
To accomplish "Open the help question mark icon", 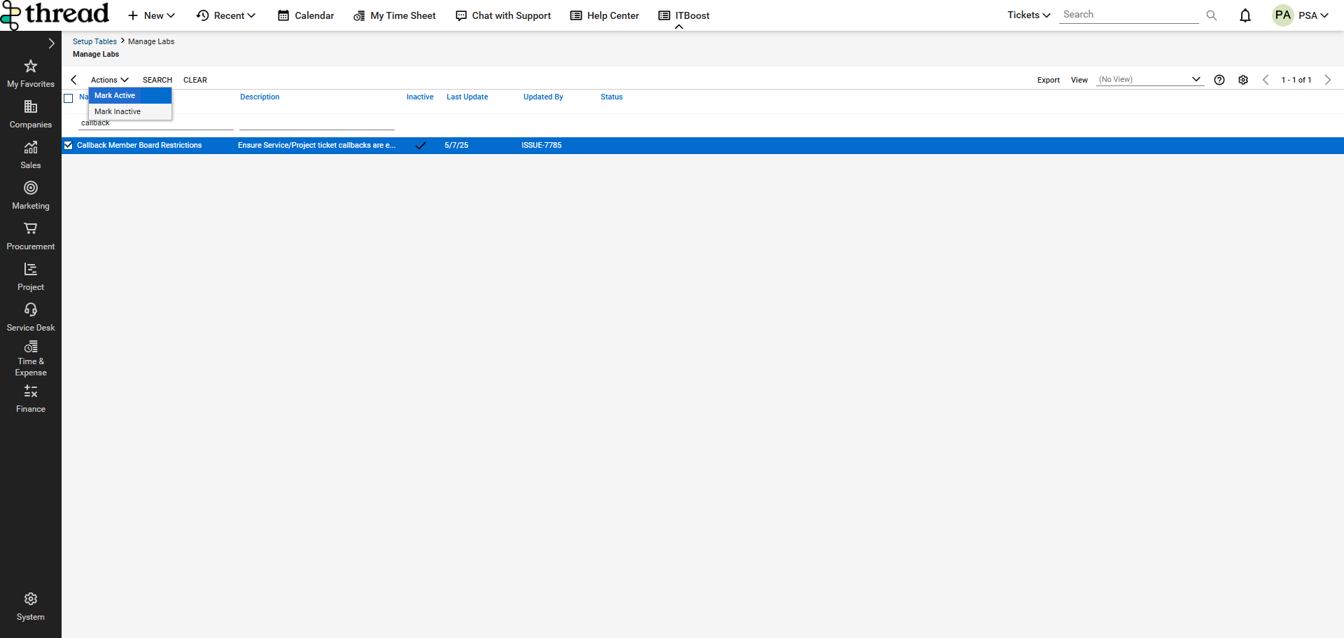I will point(1219,80).
